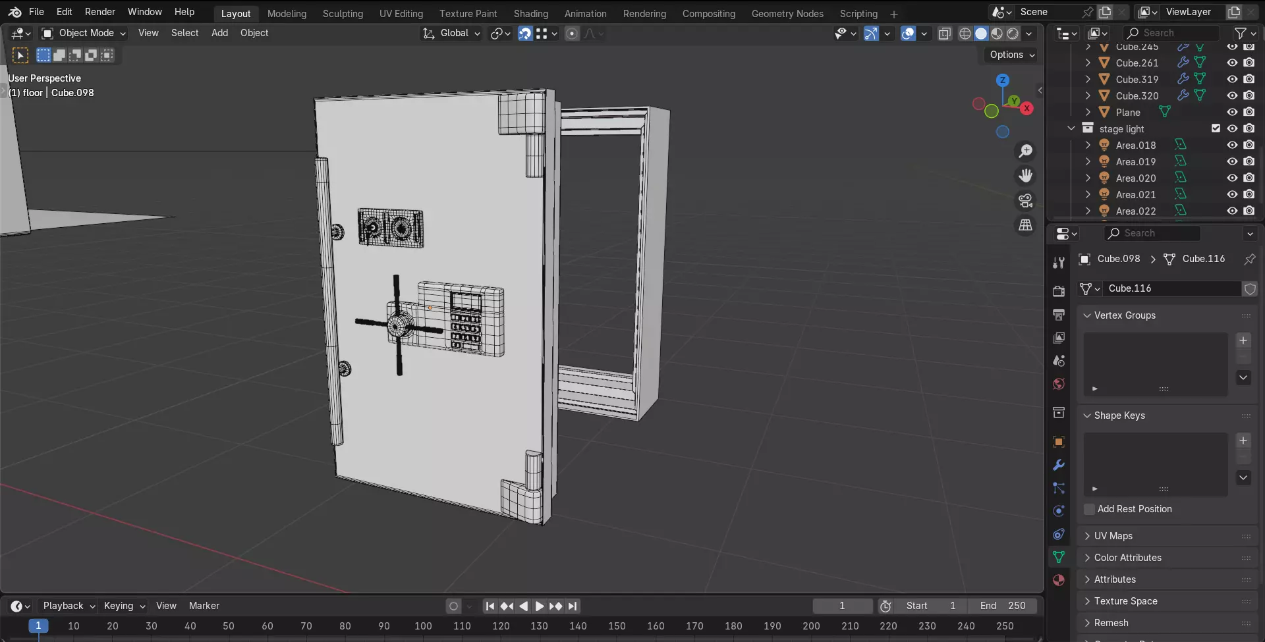Open the Object Mode dropdown
Image resolution: width=1265 pixels, height=642 pixels.
click(83, 33)
